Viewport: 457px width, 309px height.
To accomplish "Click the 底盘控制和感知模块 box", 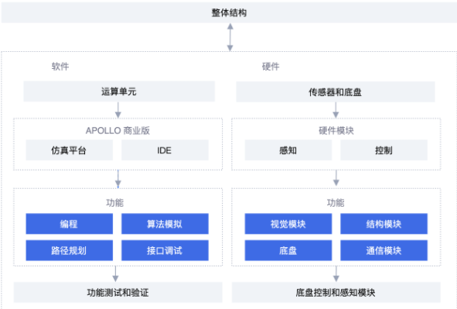I will pos(336,293).
